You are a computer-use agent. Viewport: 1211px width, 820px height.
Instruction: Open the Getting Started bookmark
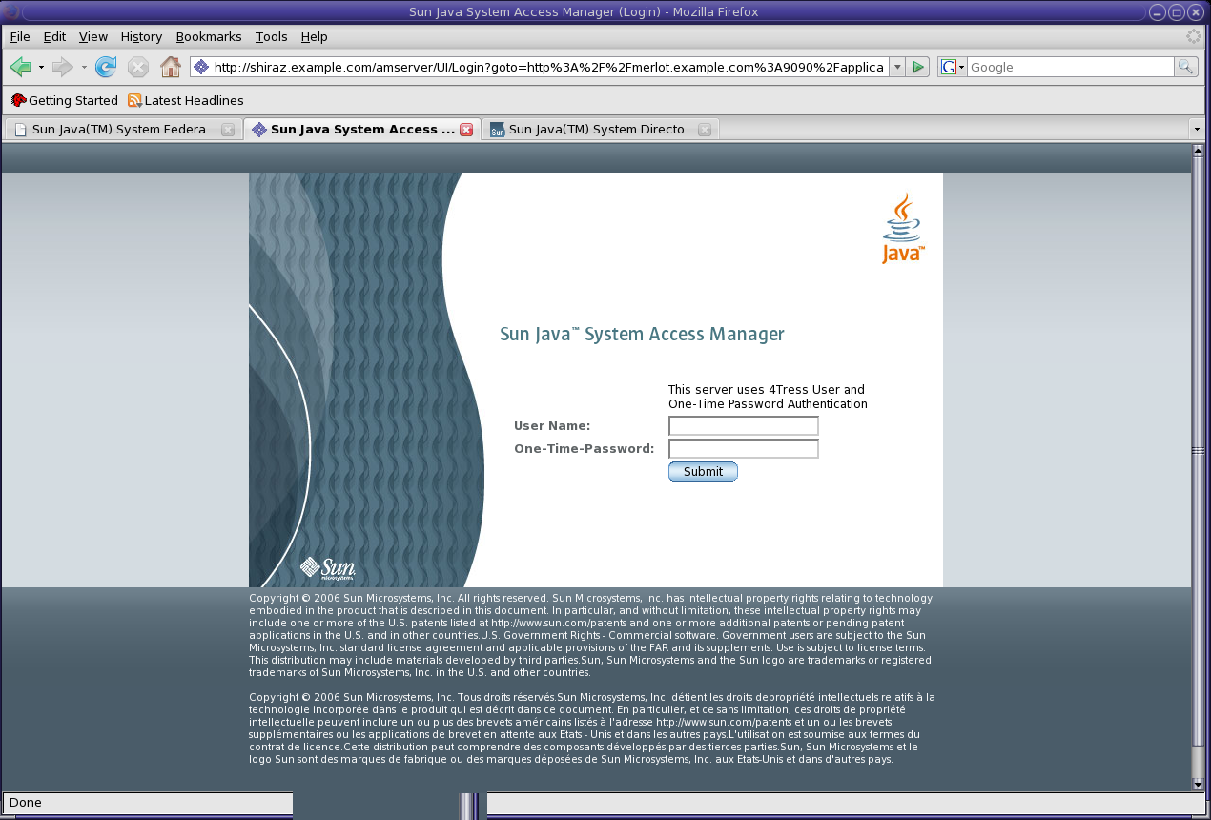pos(65,100)
